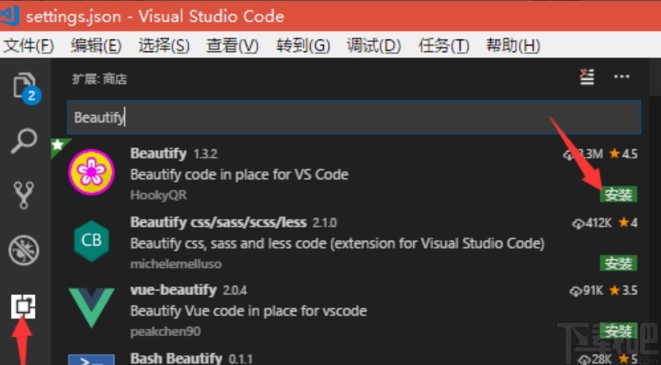Click the 3.5 star rating of vue-beautify

624,290
